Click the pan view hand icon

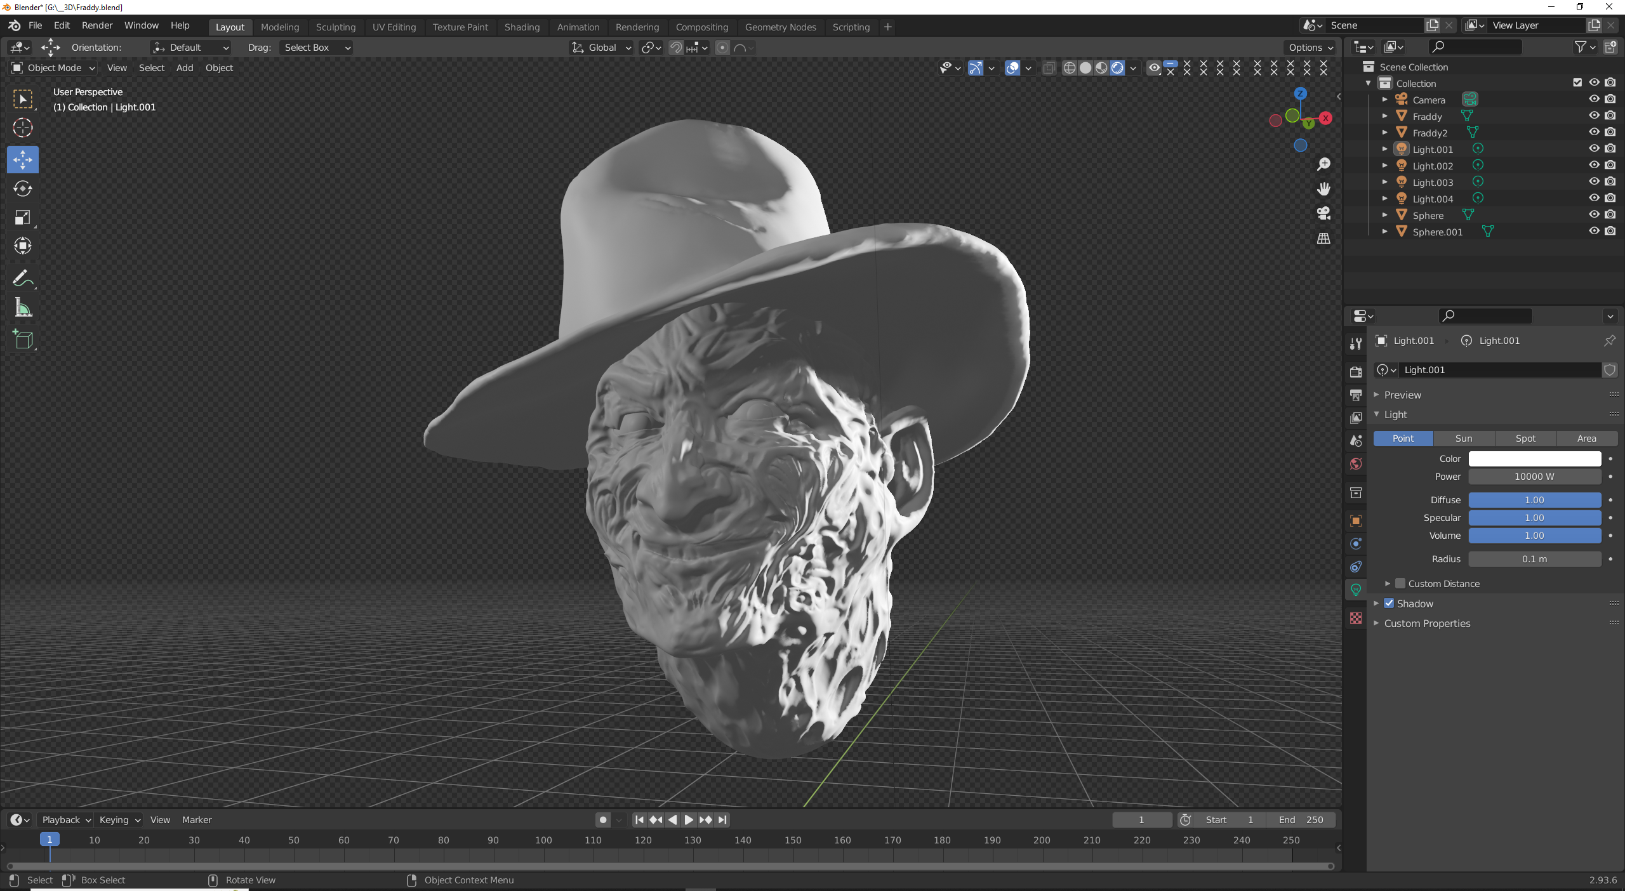point(1323,189)
